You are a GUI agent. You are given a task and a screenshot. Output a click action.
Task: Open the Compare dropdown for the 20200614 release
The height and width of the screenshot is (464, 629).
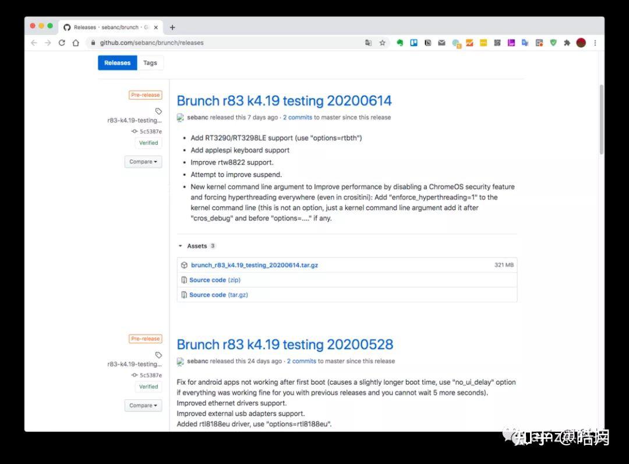click(x=143, y=161)
